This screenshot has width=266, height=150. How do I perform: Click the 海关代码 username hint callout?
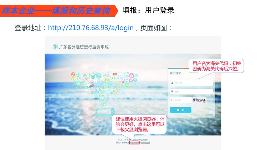216,66
